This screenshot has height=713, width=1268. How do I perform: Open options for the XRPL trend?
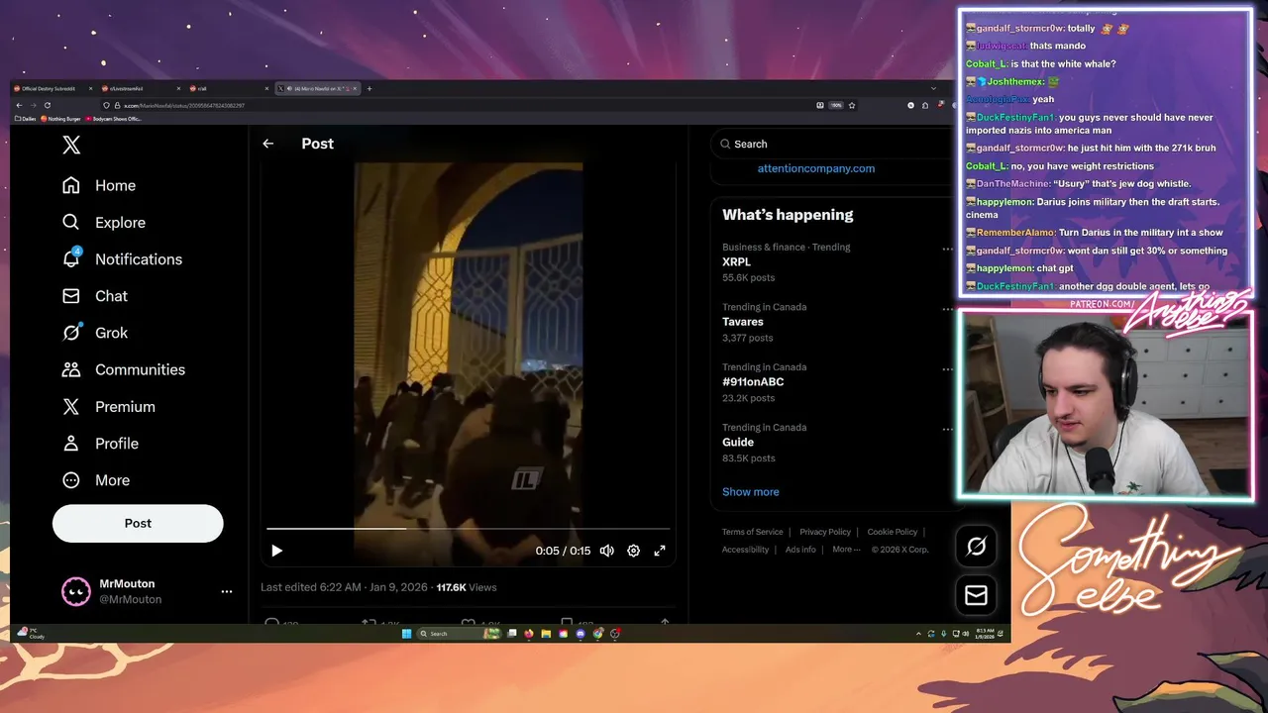coord(947,249)
